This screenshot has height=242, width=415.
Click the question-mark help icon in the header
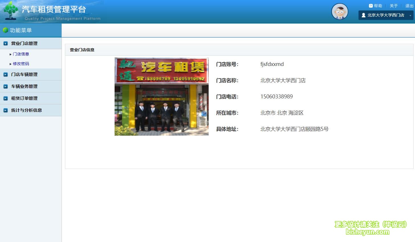(371, 5)
